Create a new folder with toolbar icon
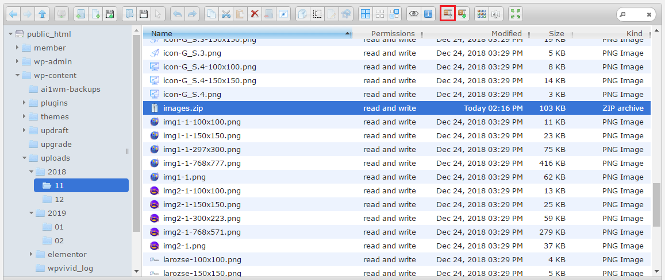This screenshot has height=280, width=665. (x=80, y=14)
